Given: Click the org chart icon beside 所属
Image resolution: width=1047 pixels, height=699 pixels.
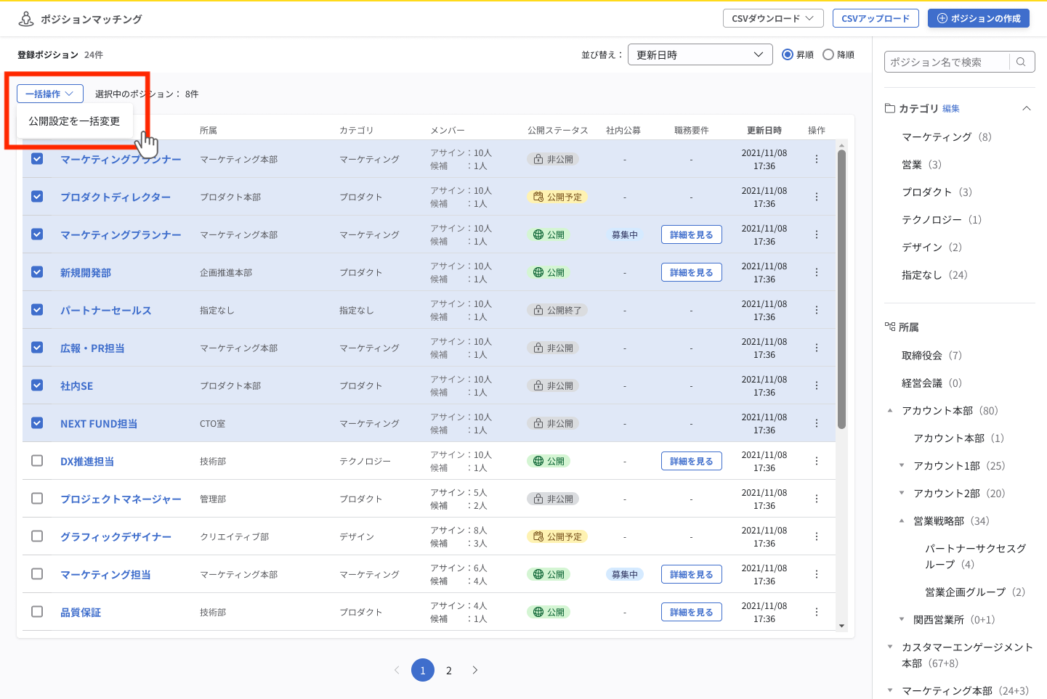Looking at the screenshot, I should [x=890, y=327].
